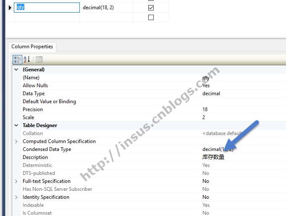Expand Computed Column Specification
The image size is (286, 216).
pyautogui.click(x=16, y=141)
